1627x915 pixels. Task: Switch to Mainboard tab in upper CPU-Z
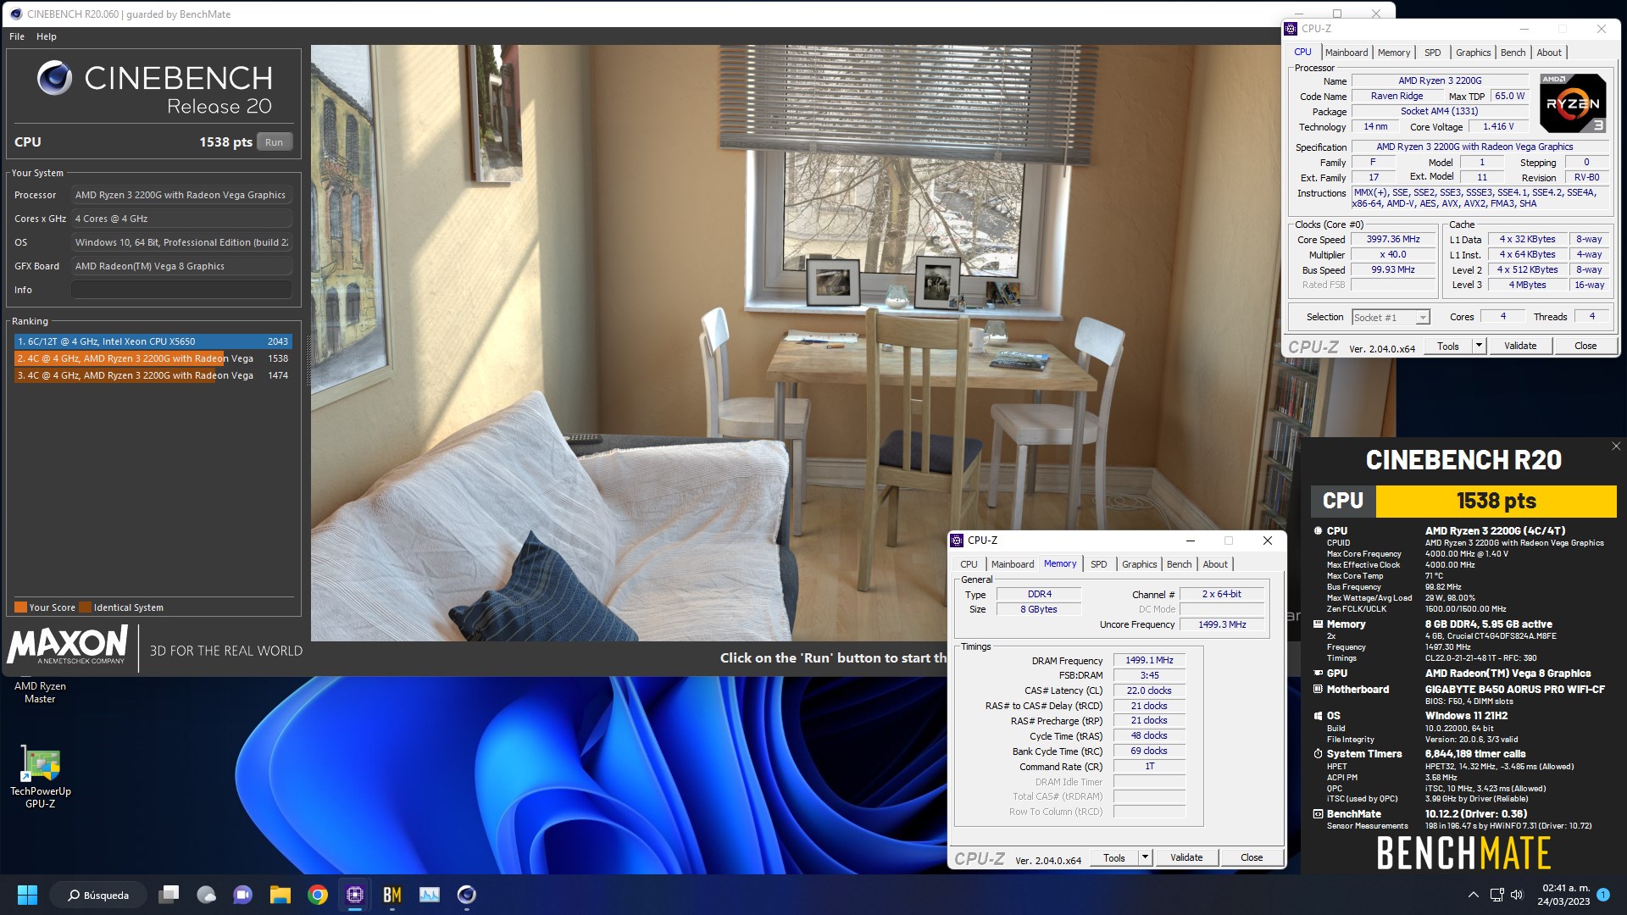pos(1347,53)
